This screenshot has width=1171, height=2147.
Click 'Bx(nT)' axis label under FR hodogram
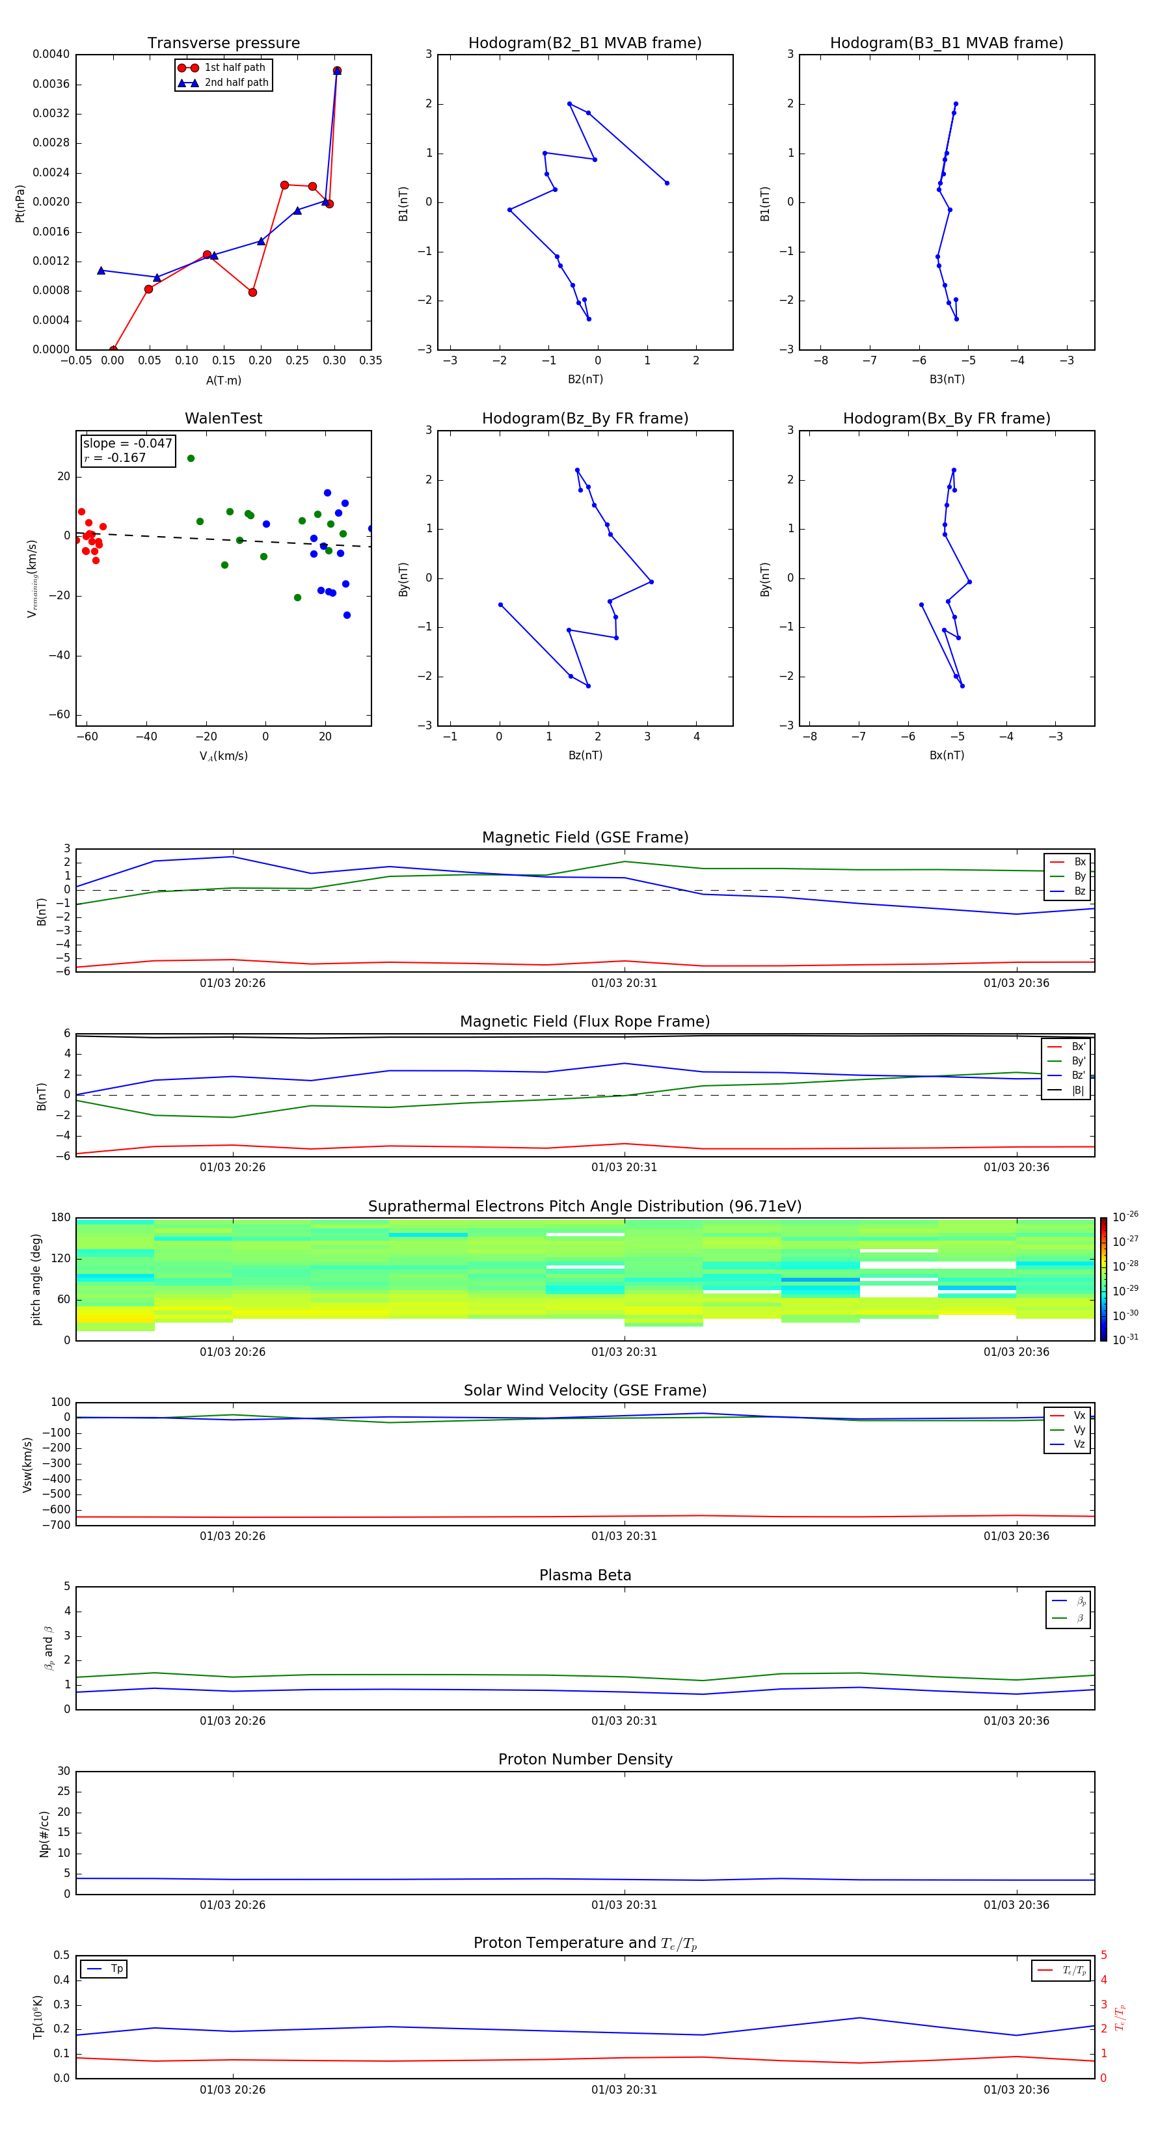pos(947,755)
